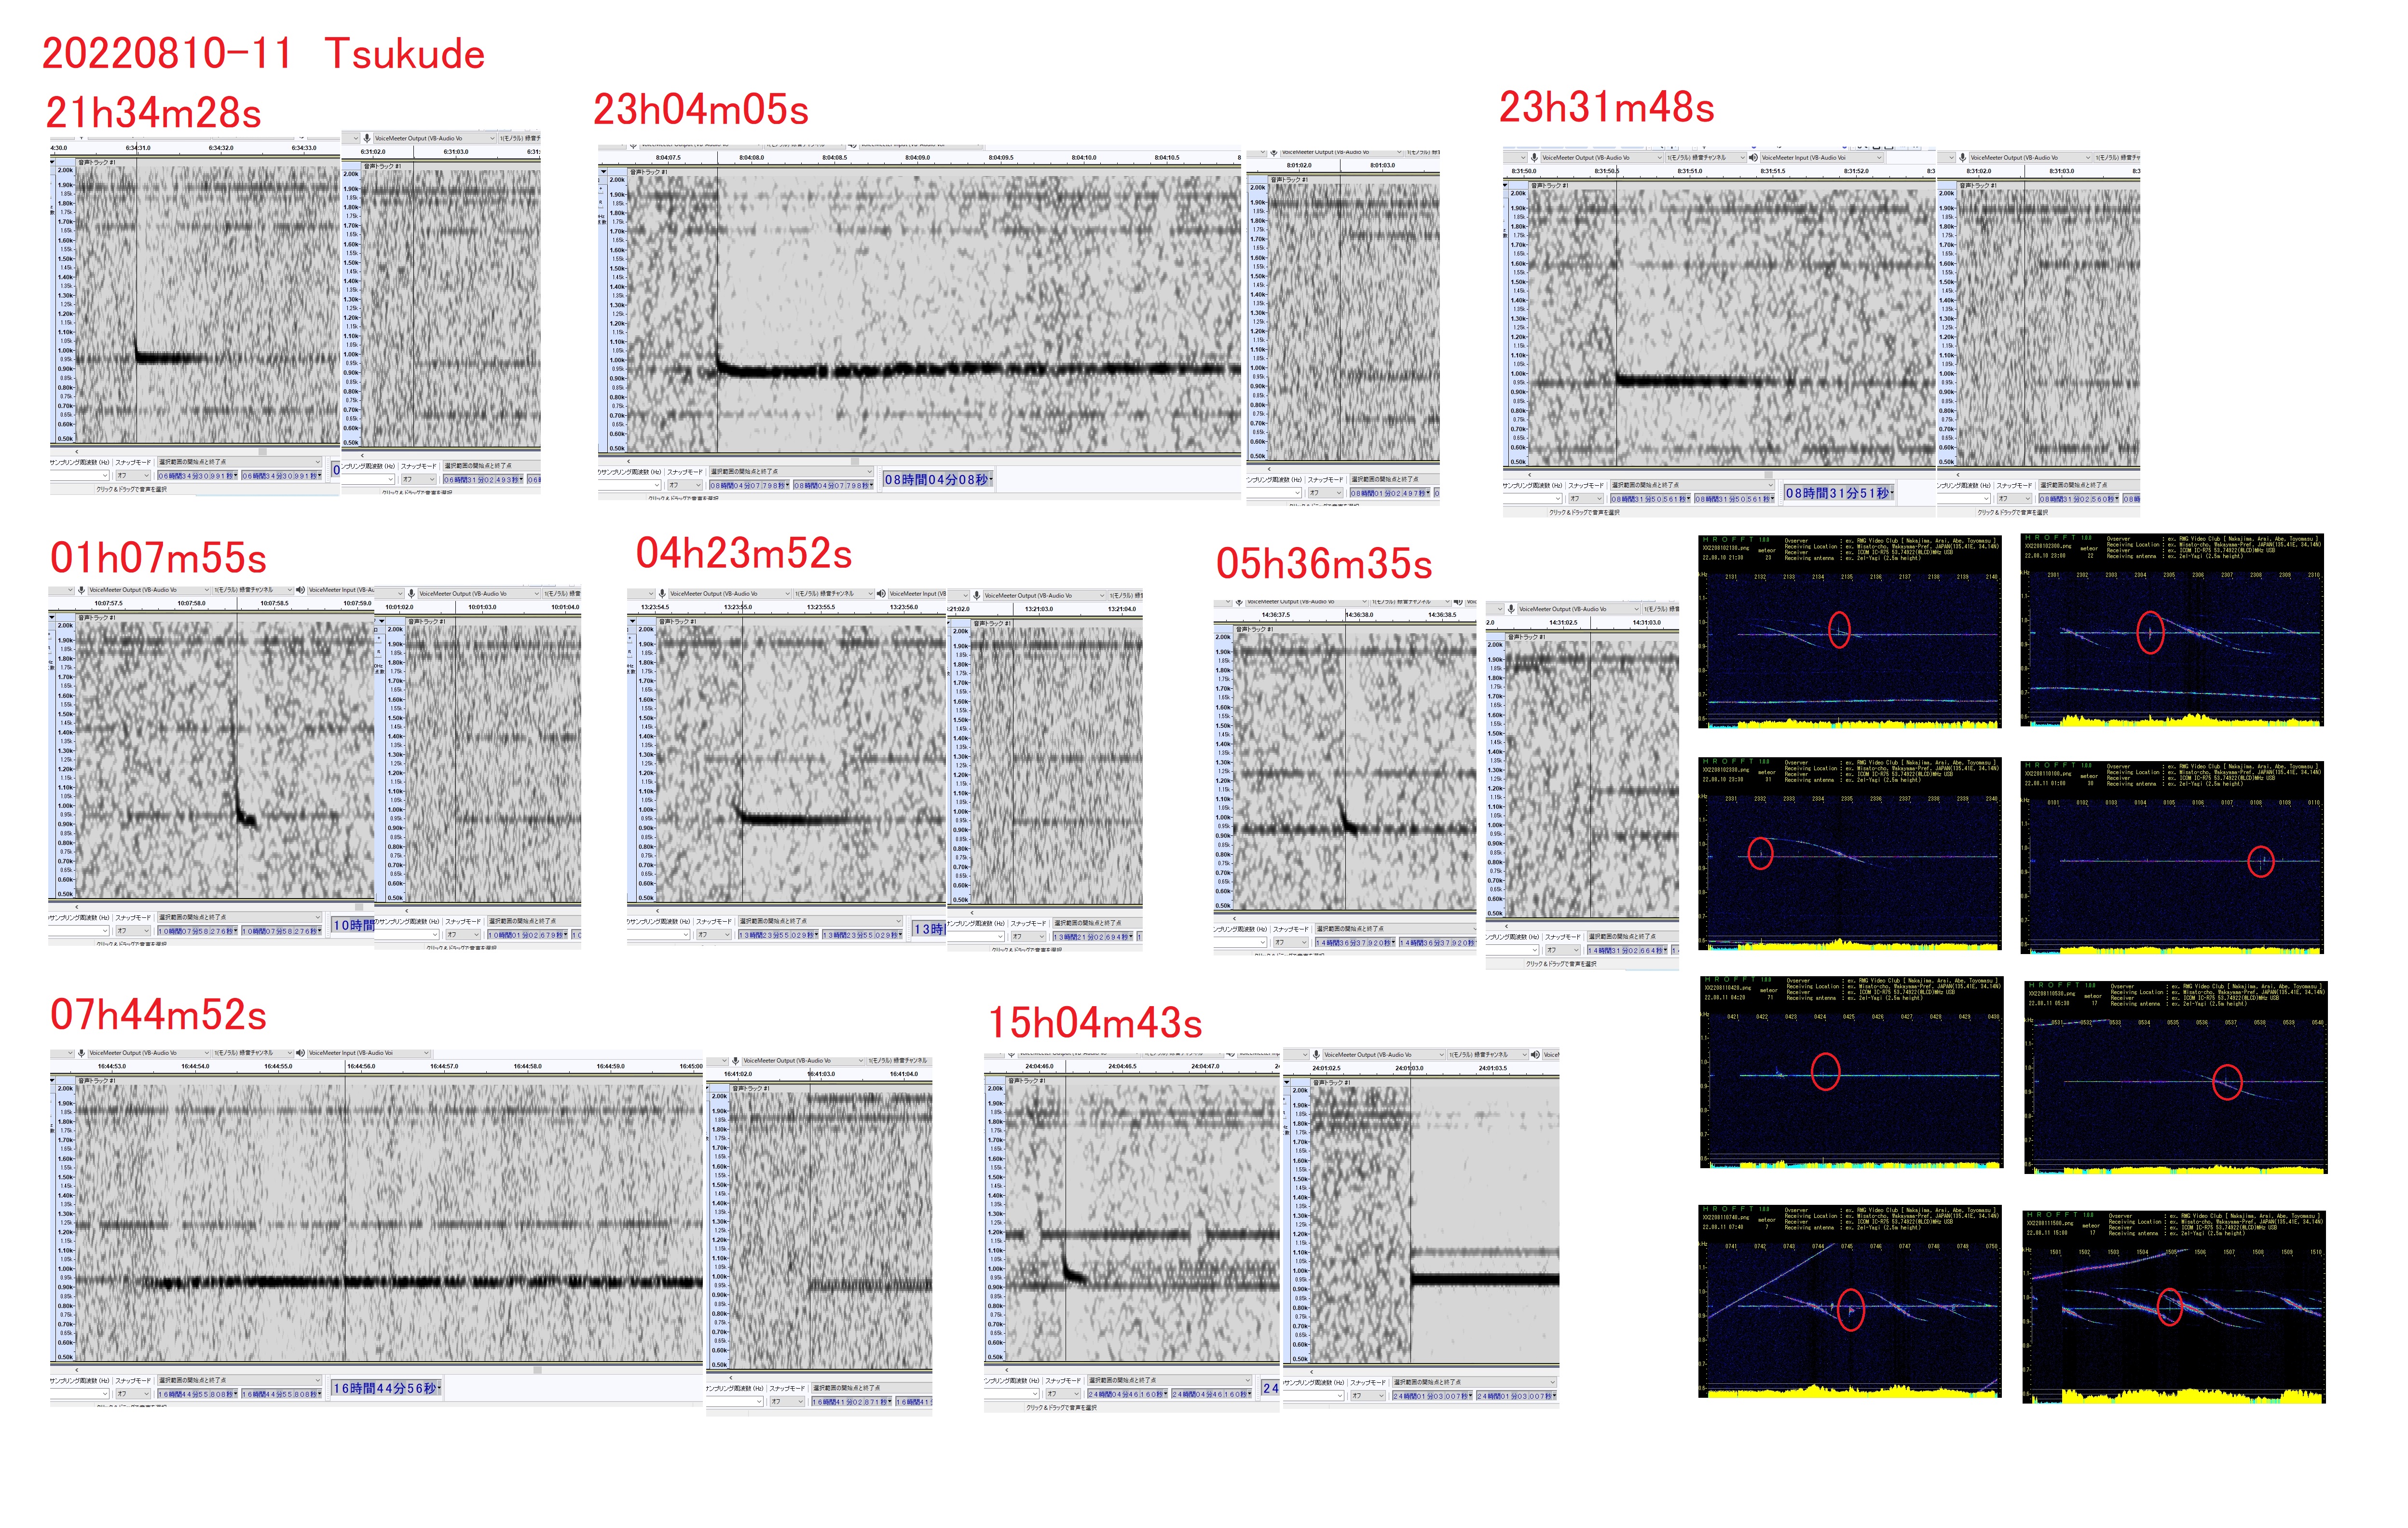Click playback speaker icon under the 23h31m48s heading

[1753, 157]
